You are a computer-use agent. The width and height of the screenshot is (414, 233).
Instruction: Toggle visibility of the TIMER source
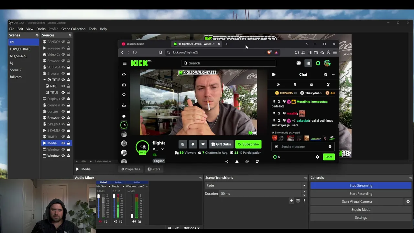pos(63,137)
